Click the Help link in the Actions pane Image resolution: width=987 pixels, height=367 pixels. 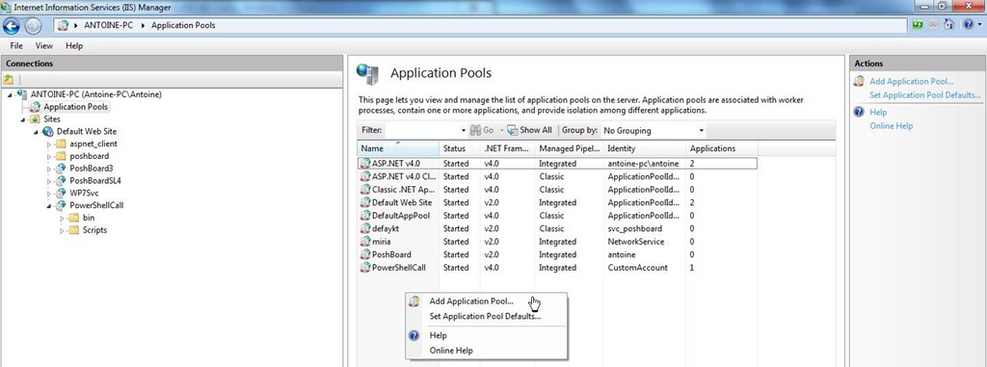878,112
